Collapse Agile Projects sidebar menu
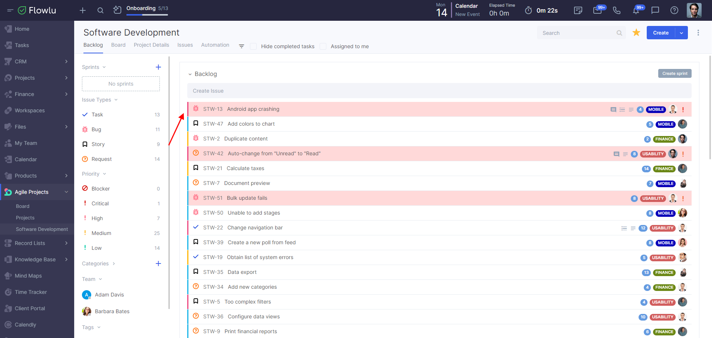Screen dimensions: 712x338 click(66, 192)
